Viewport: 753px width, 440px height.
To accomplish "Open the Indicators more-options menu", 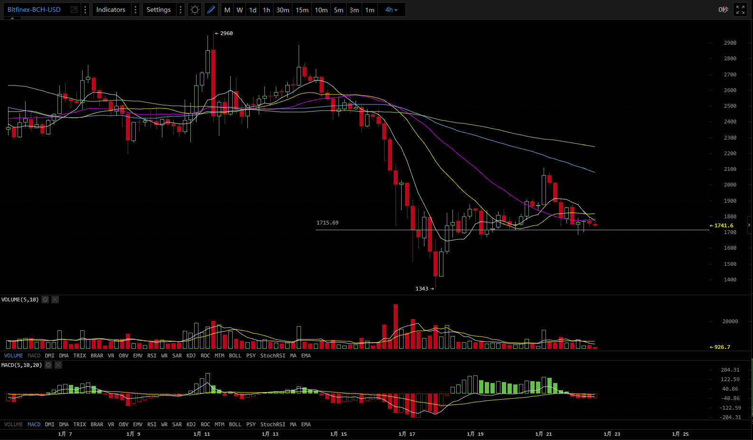I will 135,9.
